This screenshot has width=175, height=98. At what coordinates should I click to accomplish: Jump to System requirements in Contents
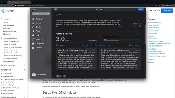(x=154, y=22)
